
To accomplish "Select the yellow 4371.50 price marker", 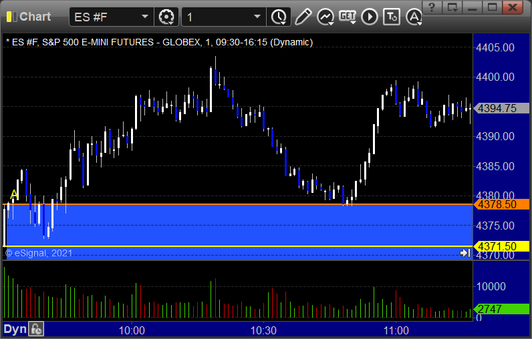I will (501, 246).
